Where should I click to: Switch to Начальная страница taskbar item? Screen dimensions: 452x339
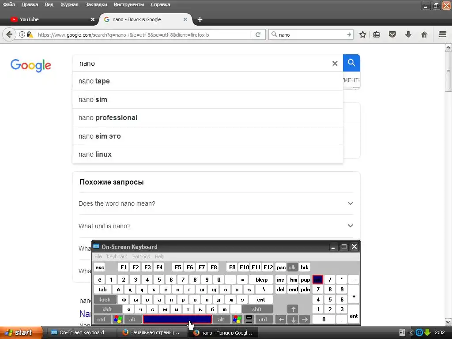[152, 332]
